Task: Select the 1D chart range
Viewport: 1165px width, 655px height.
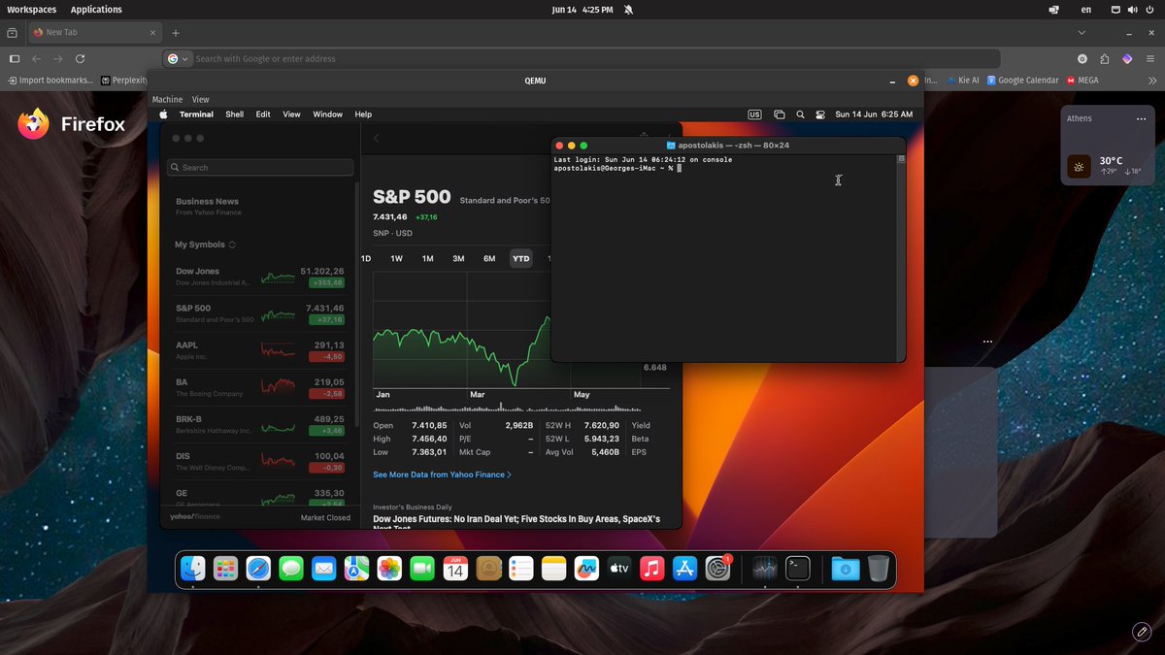Action: pos(366,258)
